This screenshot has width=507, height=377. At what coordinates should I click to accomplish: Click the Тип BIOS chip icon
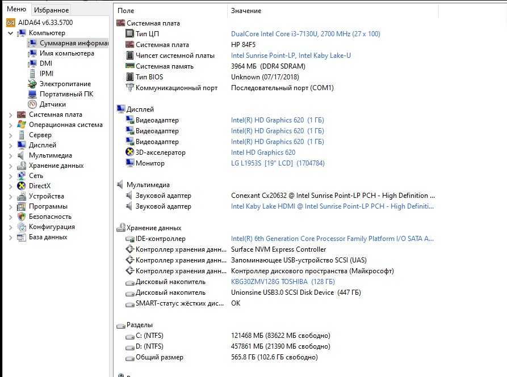pyautogui.click(x=129, y=77)
